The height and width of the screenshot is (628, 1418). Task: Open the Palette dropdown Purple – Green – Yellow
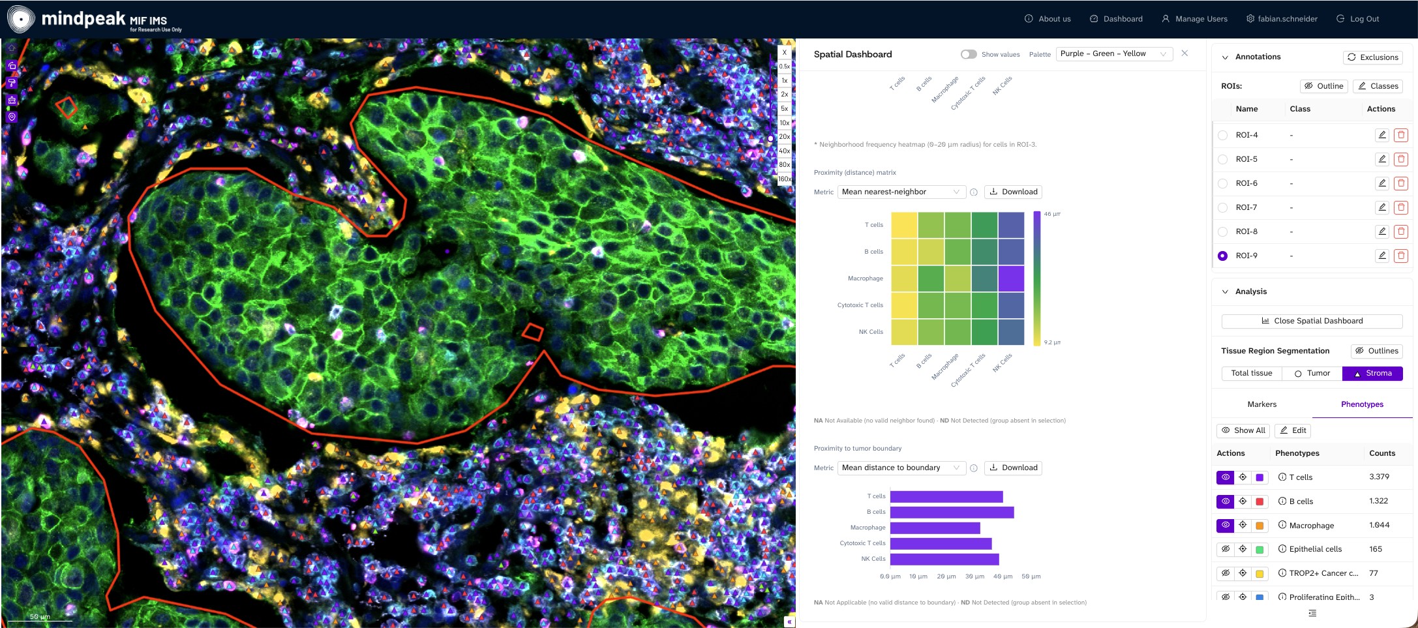(x=1114, y=53)
